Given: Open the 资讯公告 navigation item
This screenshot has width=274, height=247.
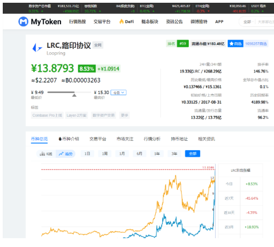Looking at the screenshot, I should (174, 21).
